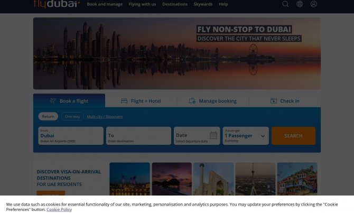Open Book and manage menu

105,4
